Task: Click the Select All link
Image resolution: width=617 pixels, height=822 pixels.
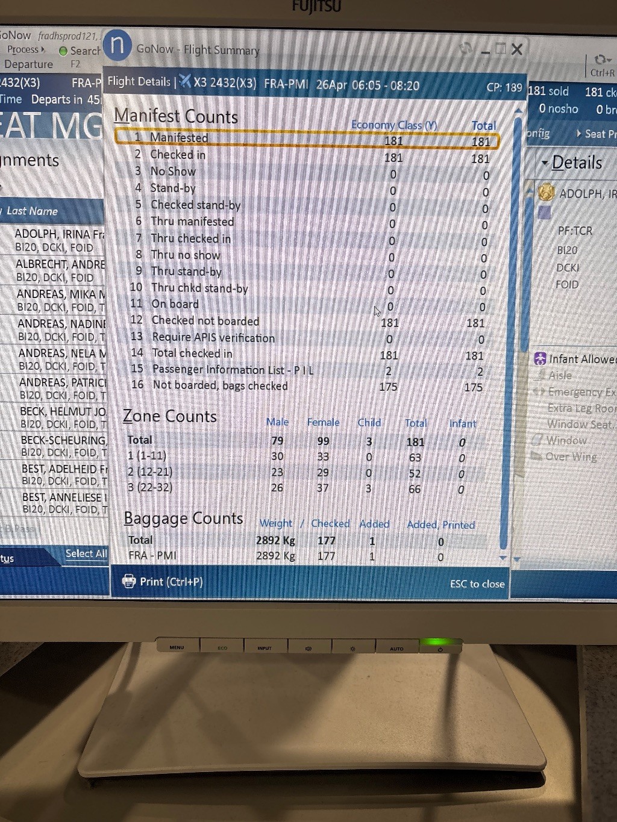Action: coord(86,553)
